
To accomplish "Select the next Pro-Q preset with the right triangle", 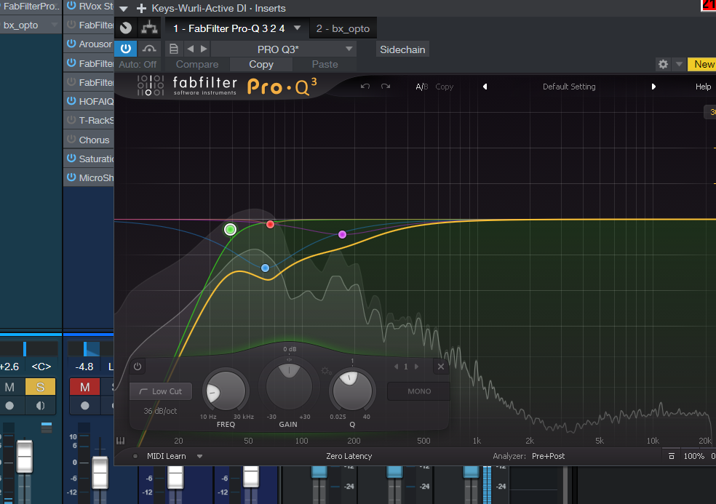I will (x=653, y=87).
